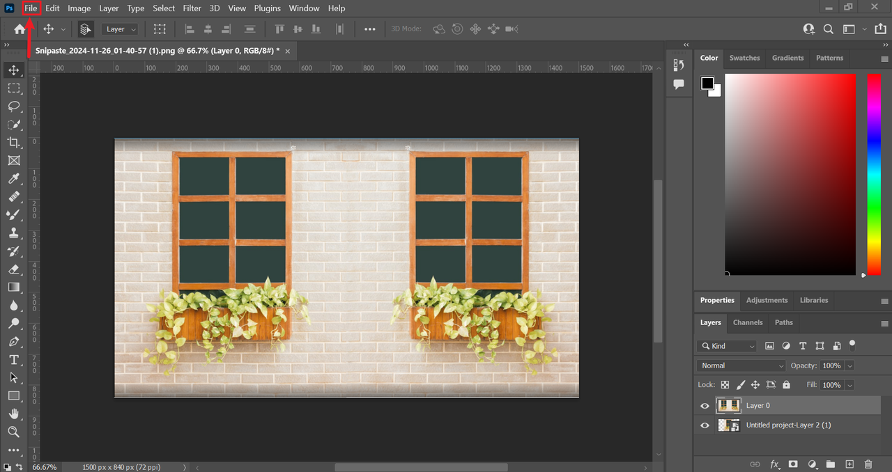
Task: Hide Layer 0 using eye icon
Action: coord(705,406)
